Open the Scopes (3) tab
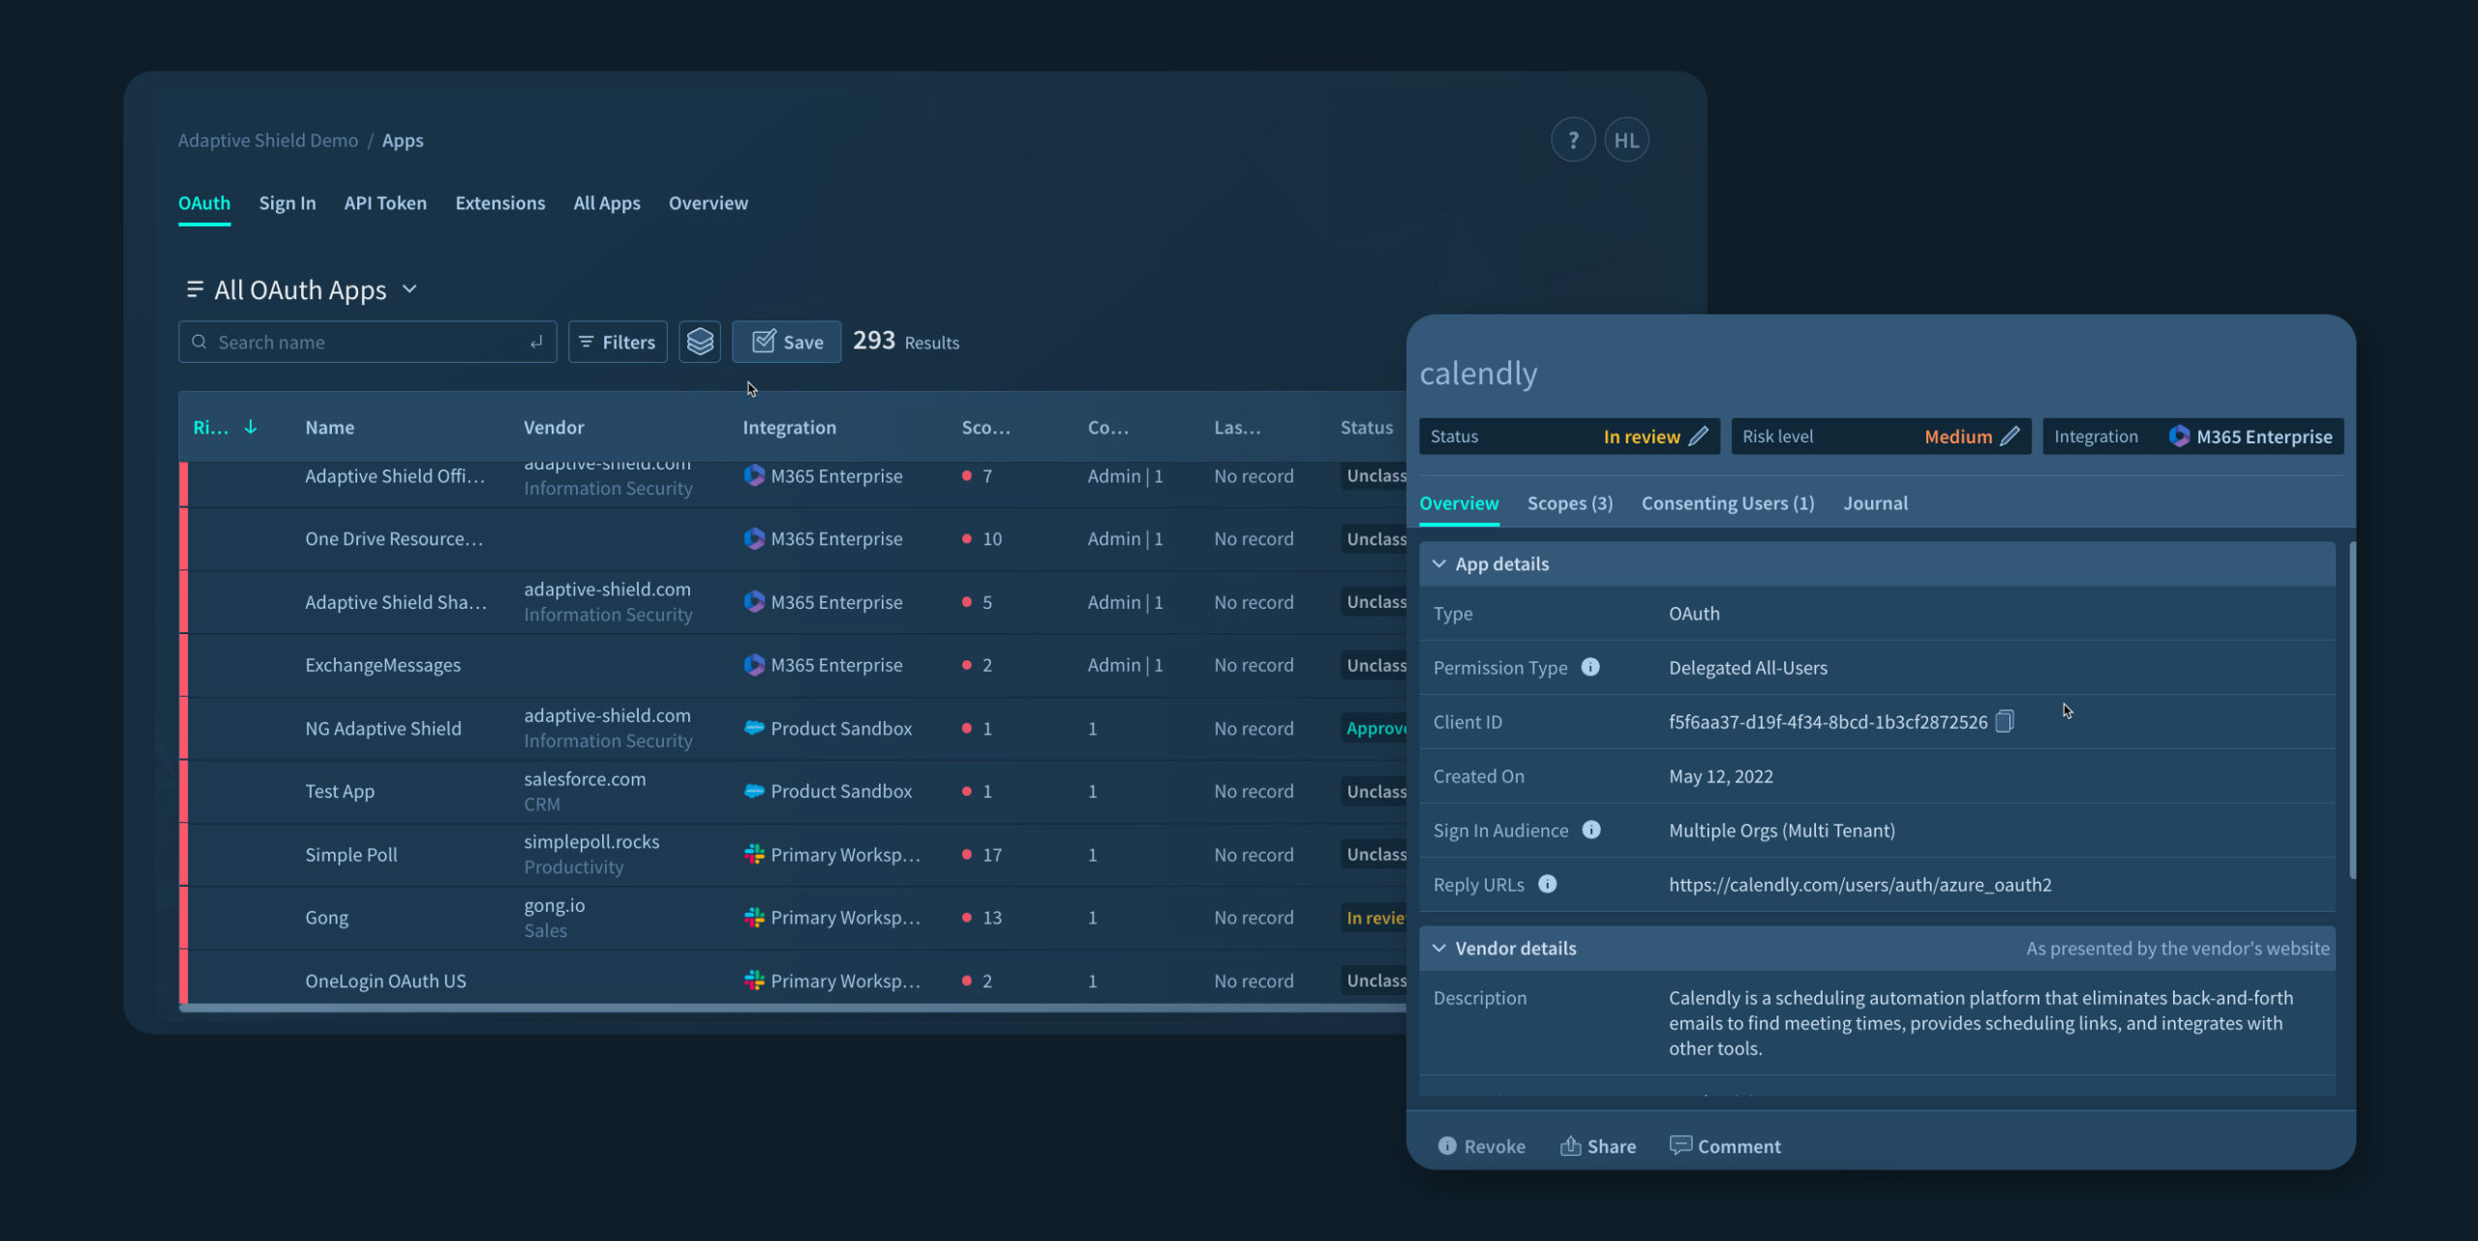2478x1241 pixels. tap(1570, 503)
